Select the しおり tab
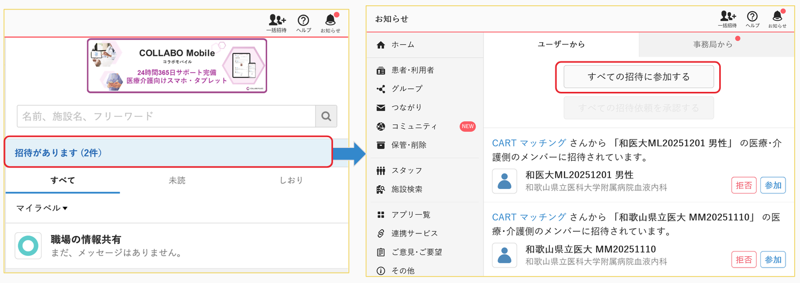The width and height of the screenshot is (800, 283). tap(291, 180)
